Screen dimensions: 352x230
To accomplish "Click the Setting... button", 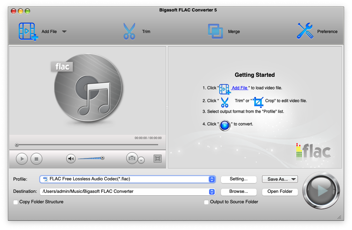I will coord(239,179).
